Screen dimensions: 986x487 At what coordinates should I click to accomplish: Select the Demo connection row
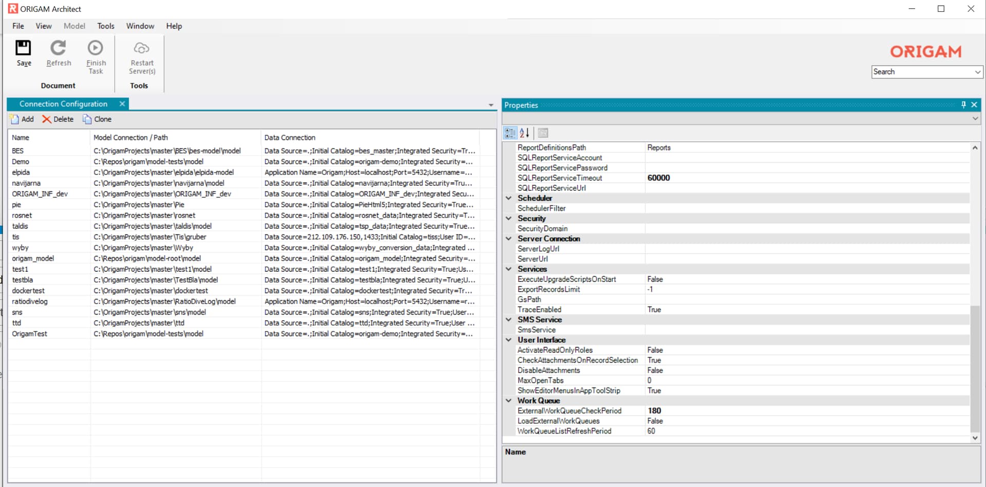[x=244, y=162]
